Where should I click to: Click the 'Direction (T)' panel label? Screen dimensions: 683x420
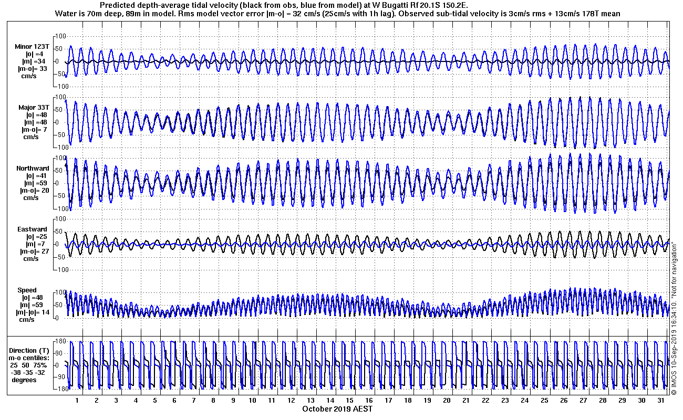point(30,350)
